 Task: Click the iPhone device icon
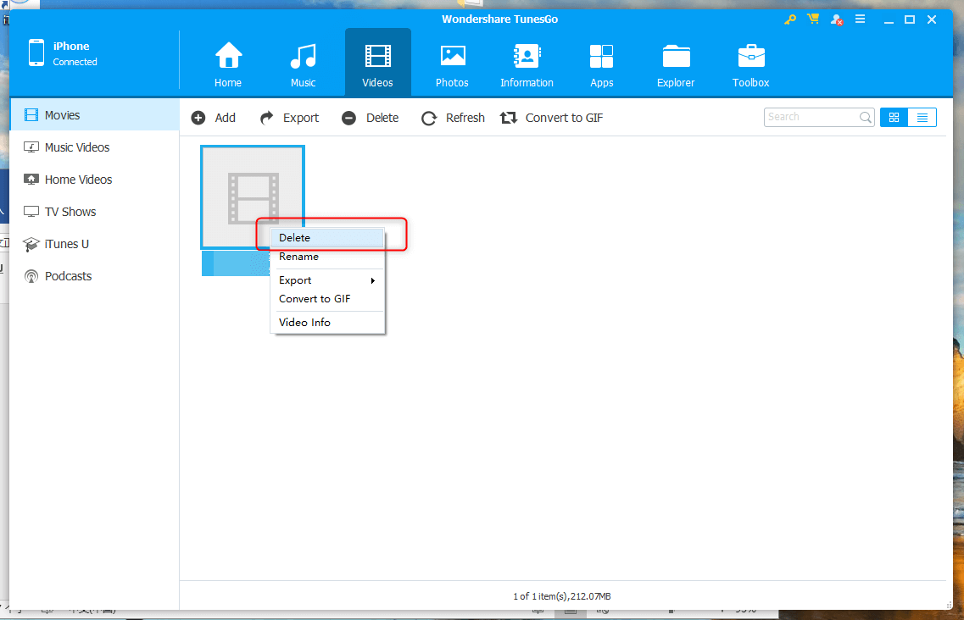pos(36,53)
